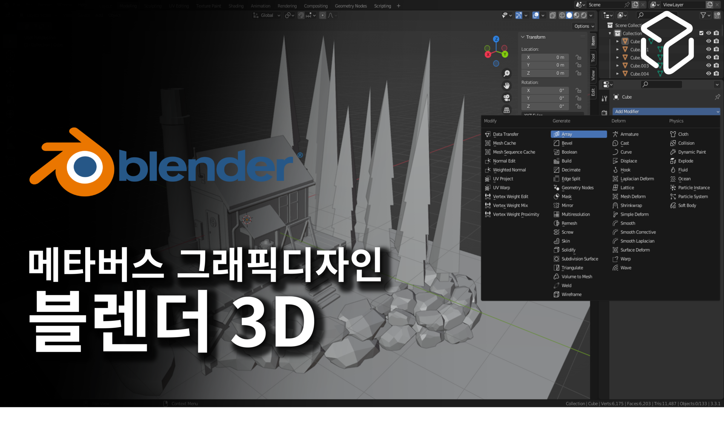This screenshot has width=724, height=426.
Task: Hide Cube.004 with its eye icon
Action: click(x=709, y=74)
